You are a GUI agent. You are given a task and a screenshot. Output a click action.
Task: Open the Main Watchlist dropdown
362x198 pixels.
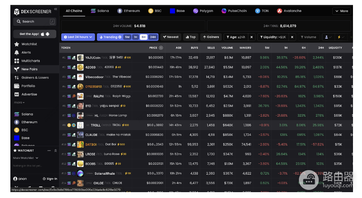click(x=26, y=158)
